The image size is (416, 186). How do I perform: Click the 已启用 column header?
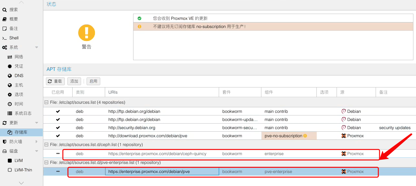click(x=58, y=92)
